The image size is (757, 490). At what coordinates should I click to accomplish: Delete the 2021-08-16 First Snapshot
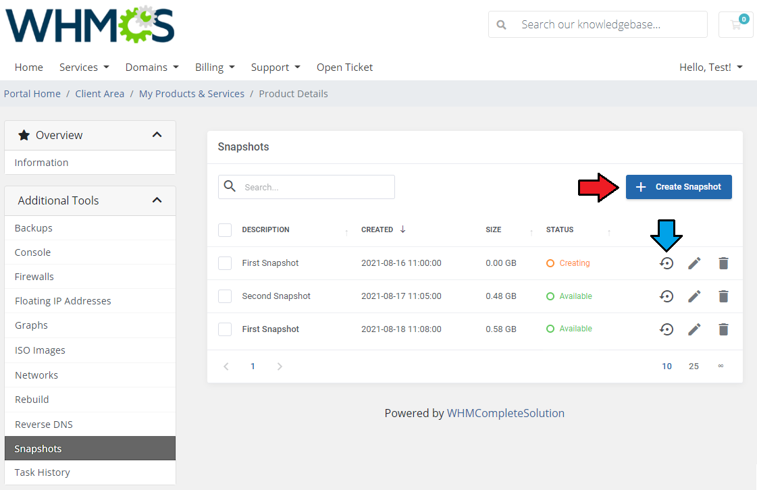coord(723,263)
